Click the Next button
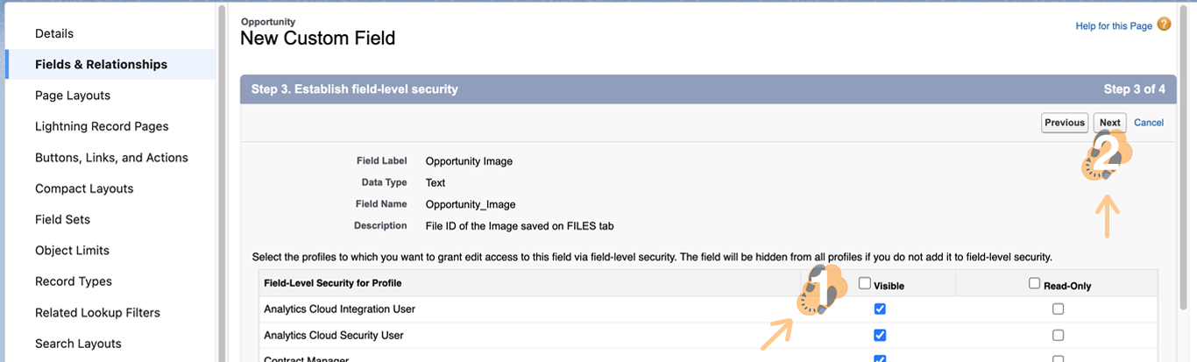Viewport: 1197px width, 362px height. click(x=1109, y=123)
